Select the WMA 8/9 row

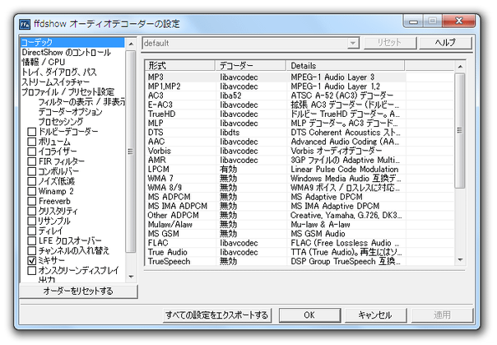(276, 188)
